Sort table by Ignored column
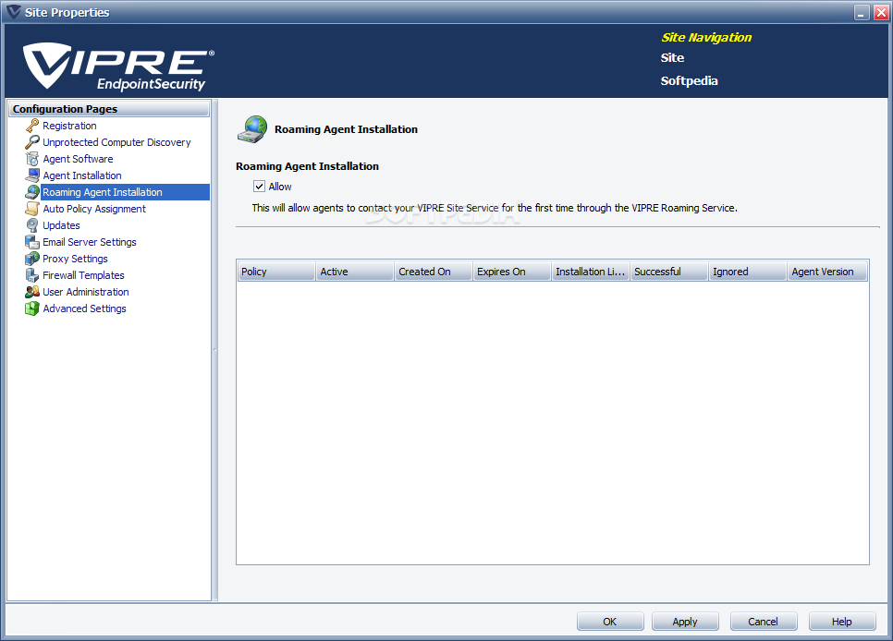 pos(748,272)
